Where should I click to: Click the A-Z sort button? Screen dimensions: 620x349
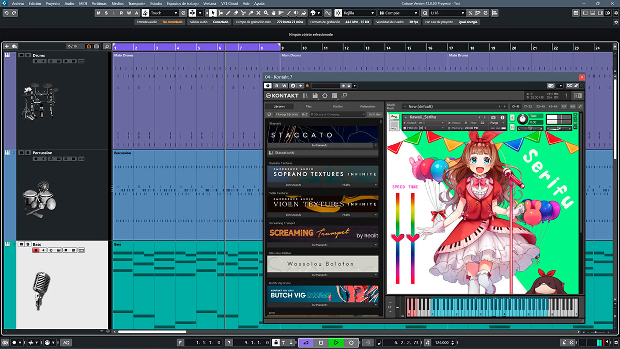pyautogui.click(x=305, y=114)
